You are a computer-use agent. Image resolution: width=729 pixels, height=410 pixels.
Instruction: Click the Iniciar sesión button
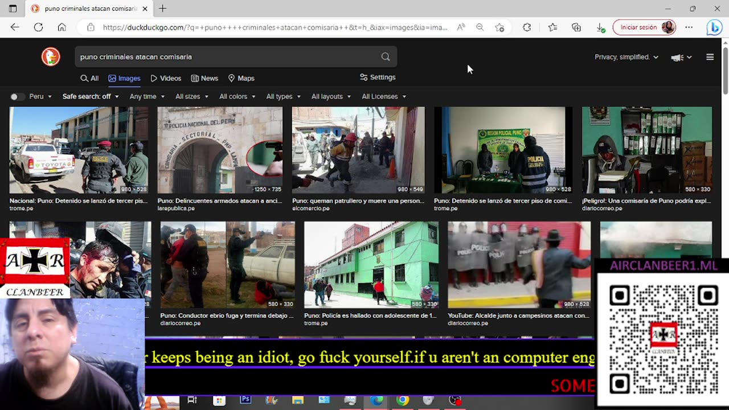point(645,27)
